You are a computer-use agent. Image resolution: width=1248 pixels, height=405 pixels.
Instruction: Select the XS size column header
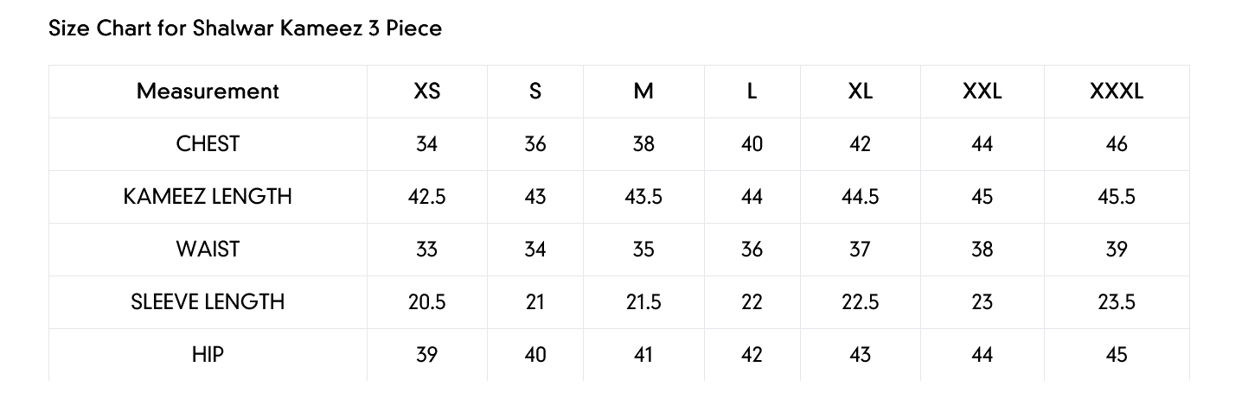427,91
